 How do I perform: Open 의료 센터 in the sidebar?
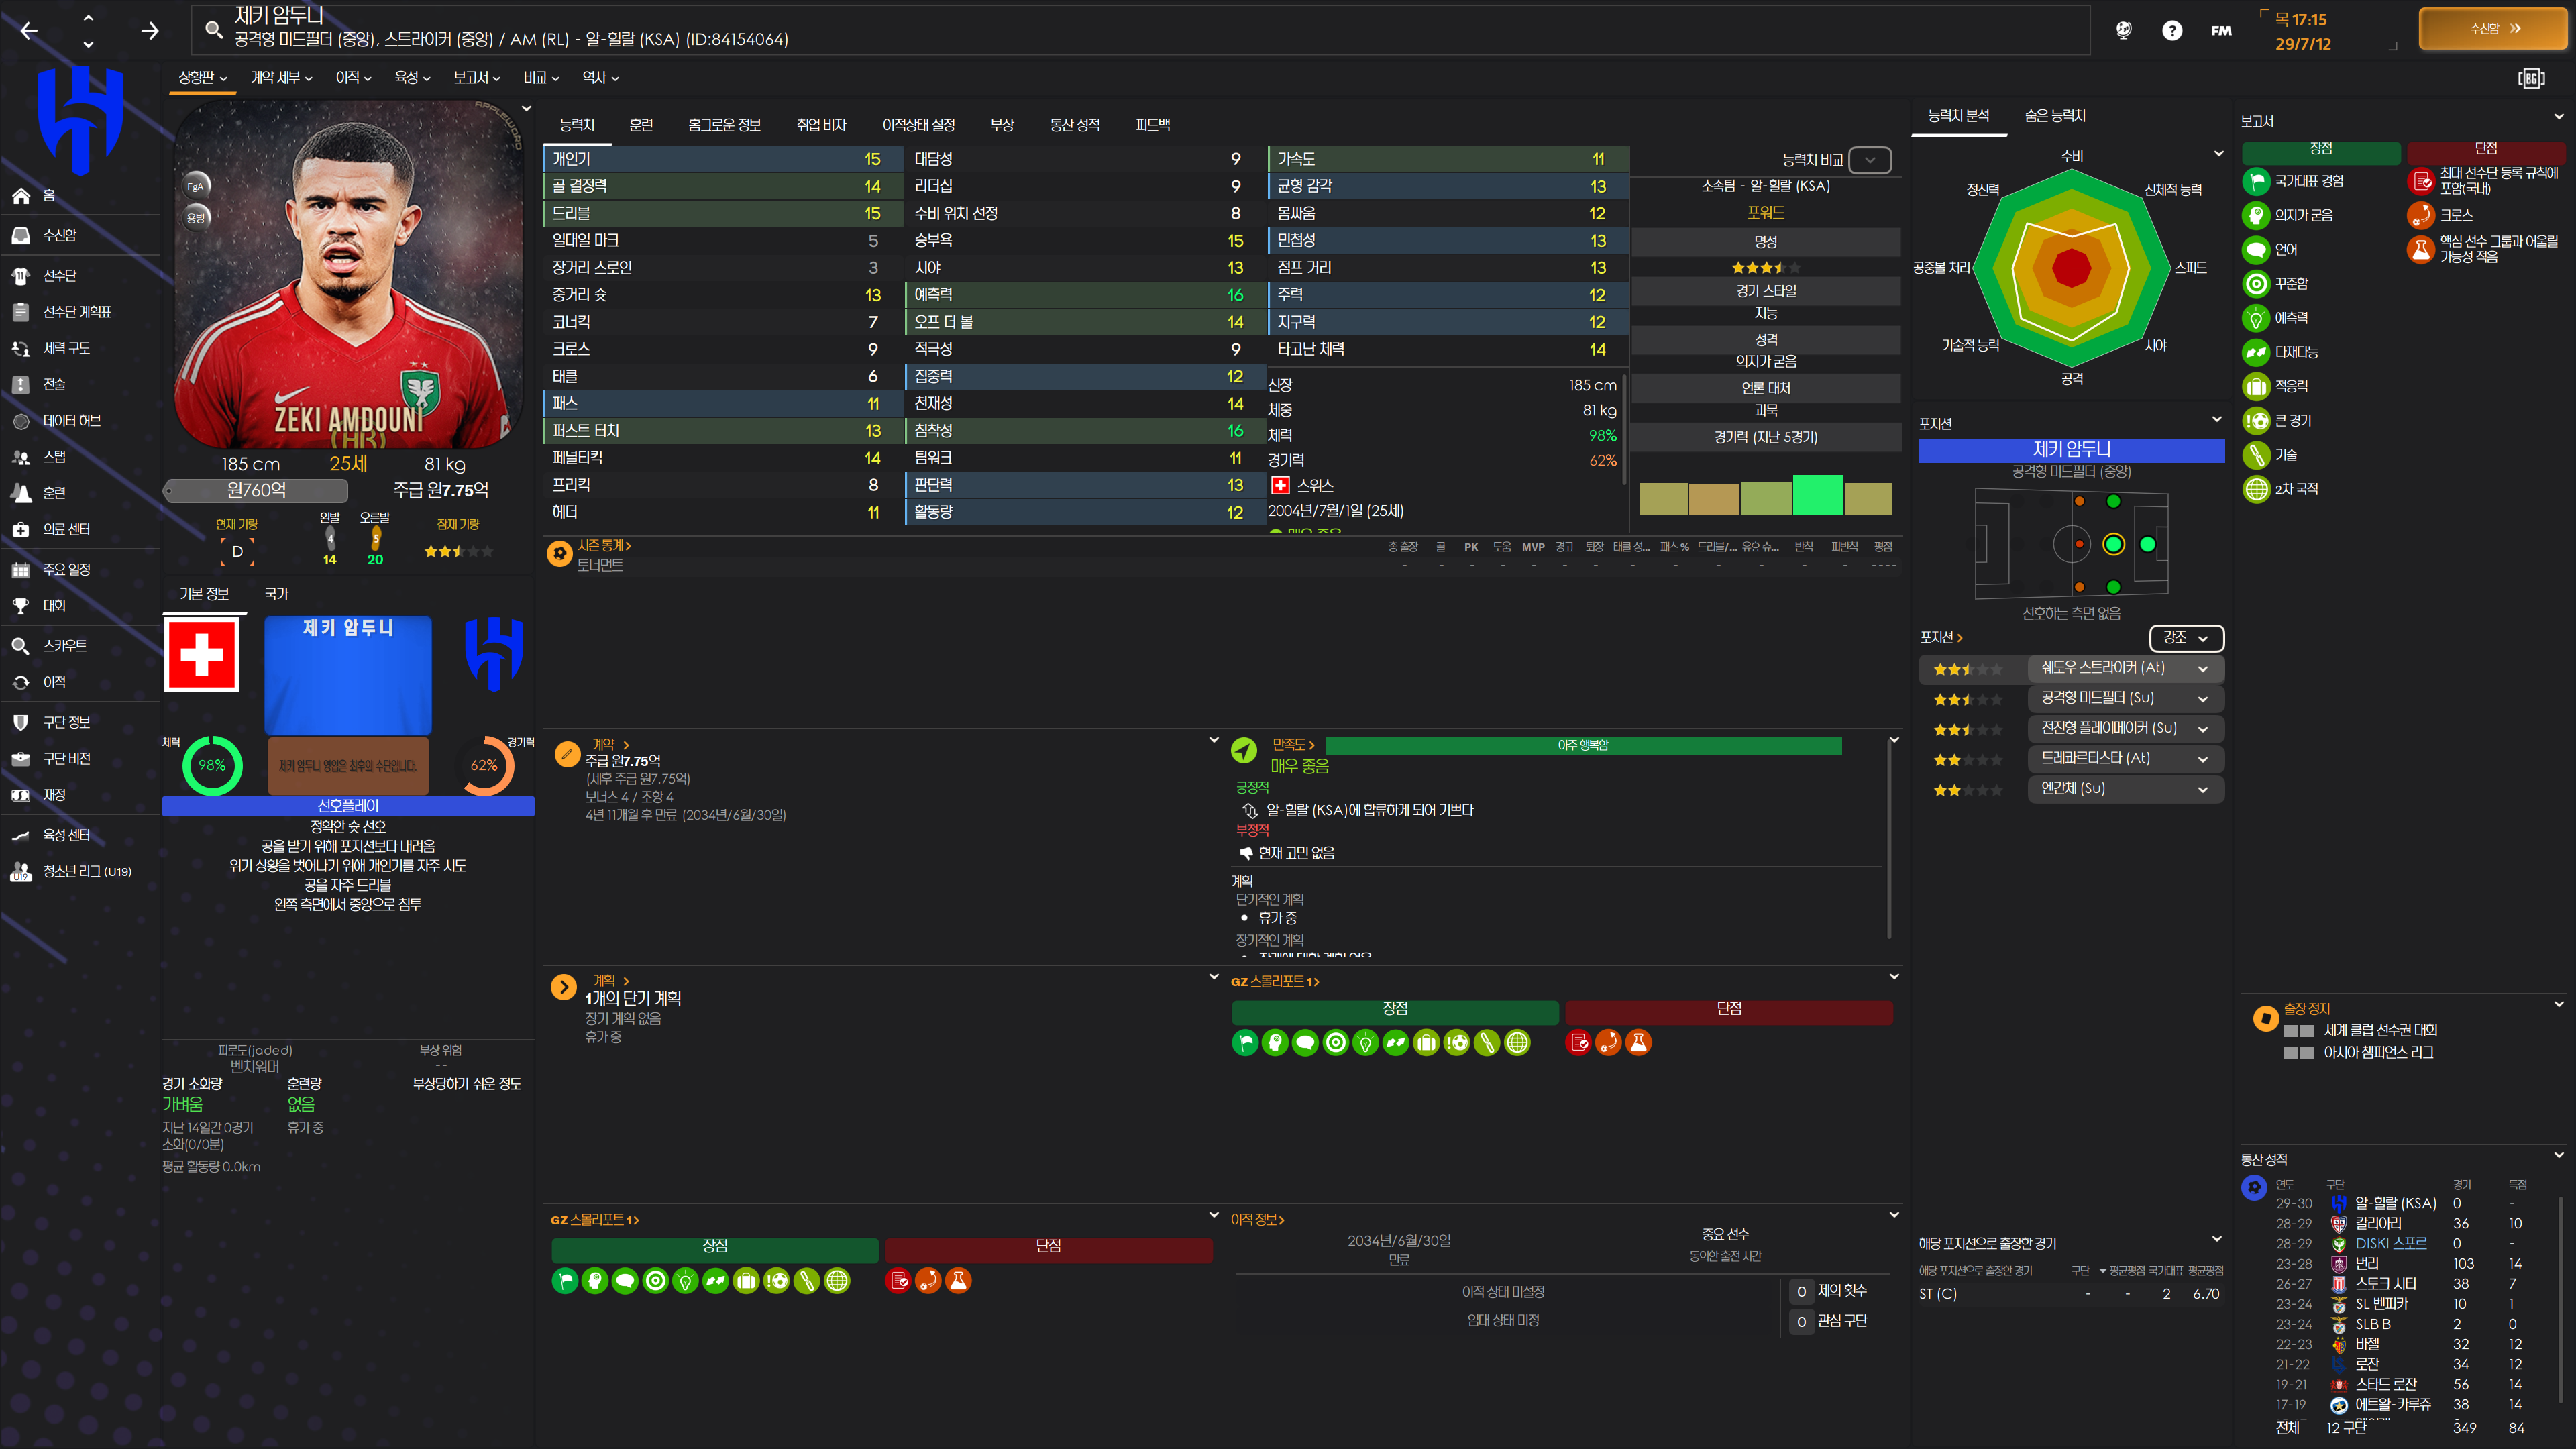pyautogui.click(x=66, y=529)
